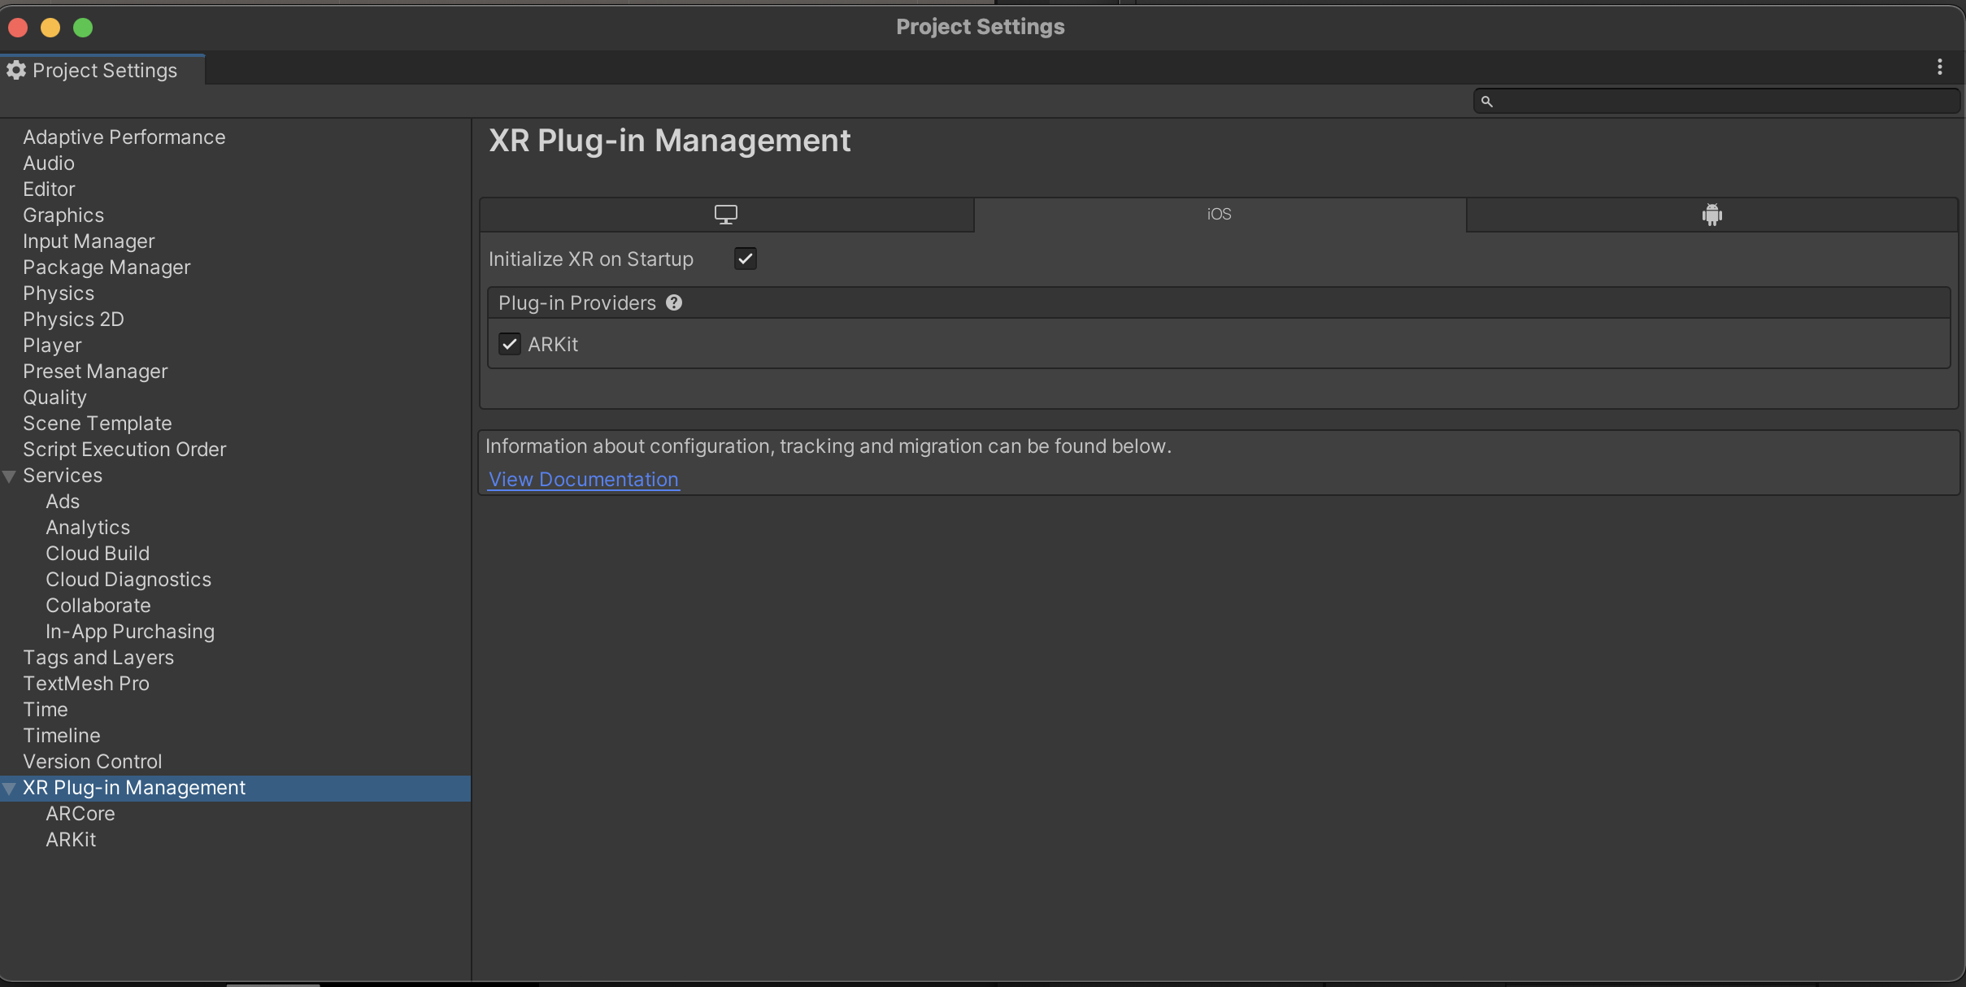Select XR Plug-in Management in sidebar
The width and height of the screenshot is (1966, 987).
(236, 788)
